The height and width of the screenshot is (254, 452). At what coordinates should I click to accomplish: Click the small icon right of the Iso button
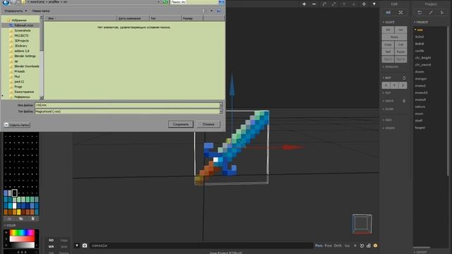click(x=355, y=246)
